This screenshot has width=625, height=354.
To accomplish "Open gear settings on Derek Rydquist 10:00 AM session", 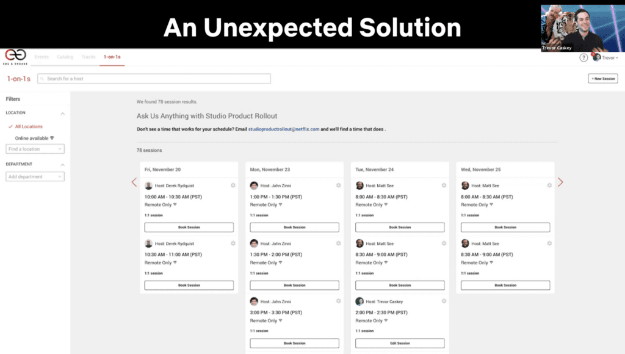I will click(x=233, y=186).
